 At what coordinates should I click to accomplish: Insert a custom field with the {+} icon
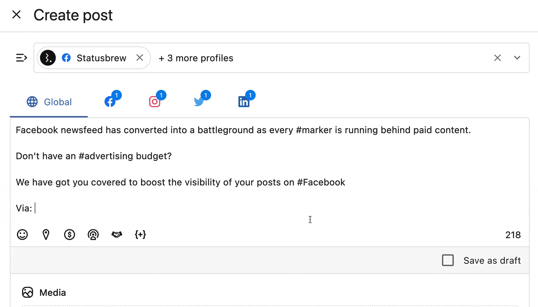(x=140, y=234)
